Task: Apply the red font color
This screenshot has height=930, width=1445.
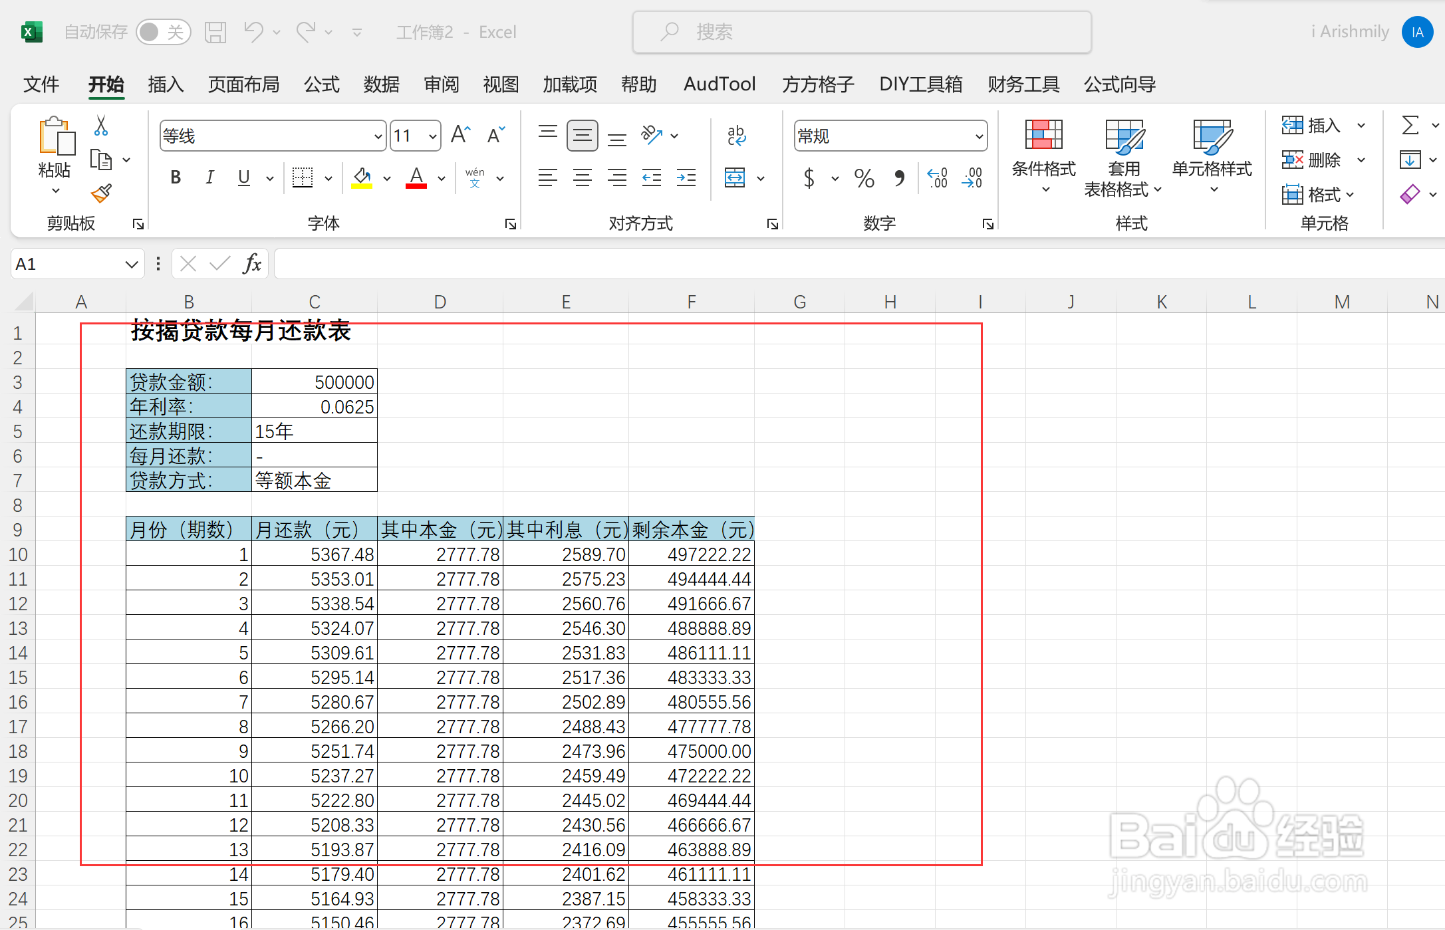Action: [x=416, y=177]
